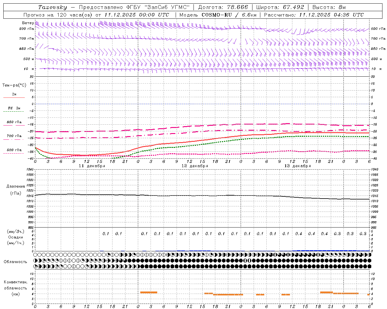This screenshot has height=309, width=387.
Task: Select the 'Осадки' precipitation label
Action: tap(16, 237)
